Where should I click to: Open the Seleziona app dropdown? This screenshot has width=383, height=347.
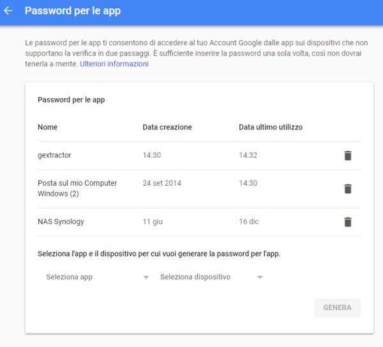tap(97, 277)
